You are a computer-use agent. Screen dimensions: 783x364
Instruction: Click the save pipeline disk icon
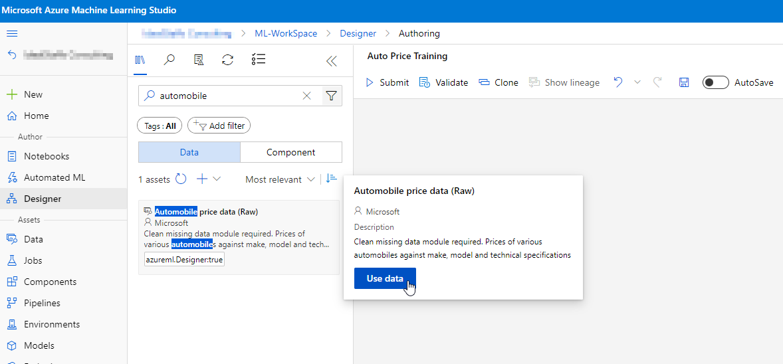pyautogui.click(x=683, y=82)
